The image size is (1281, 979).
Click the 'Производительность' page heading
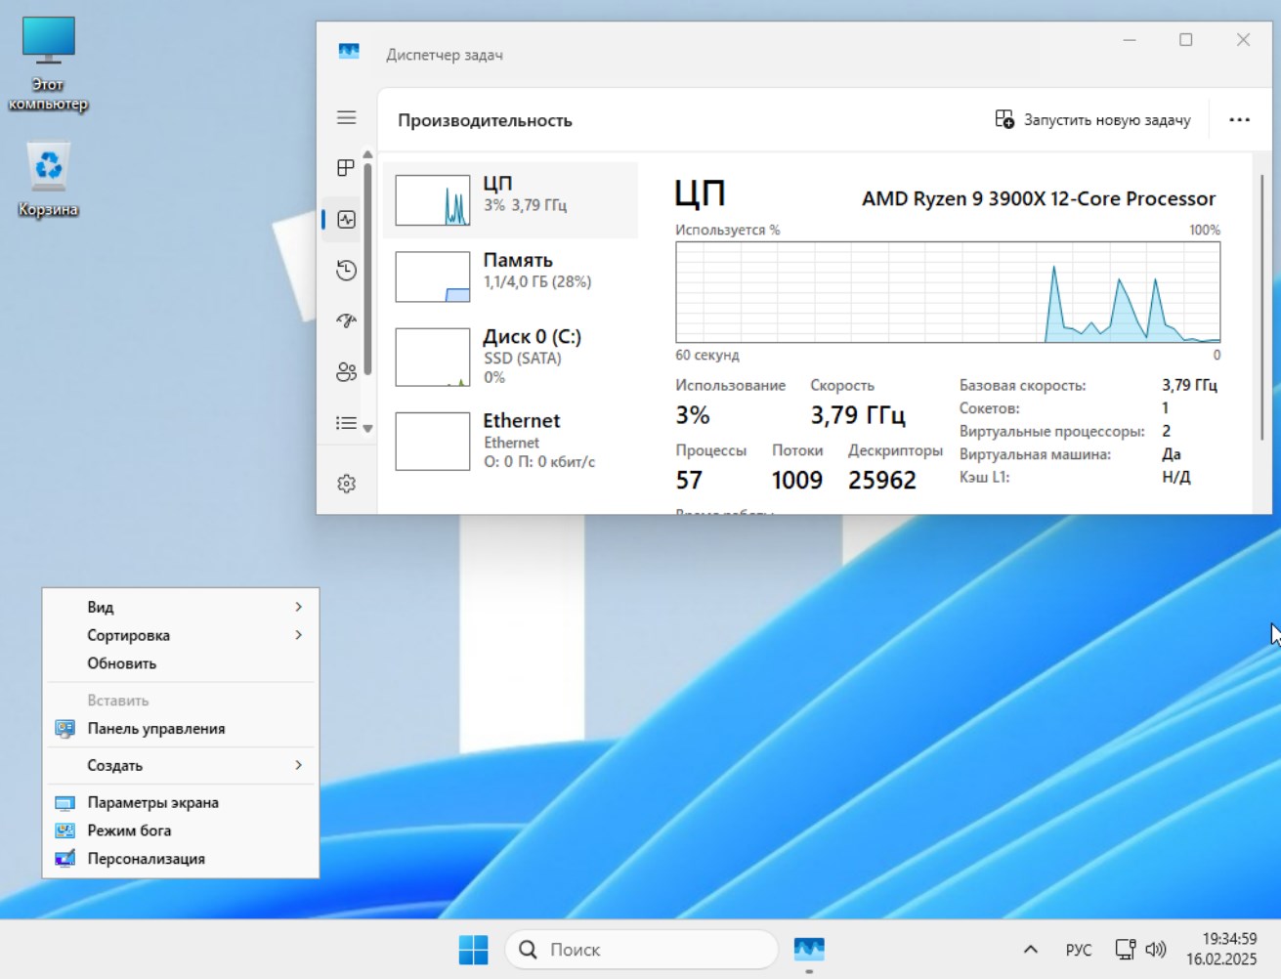click(x=485, y=120)
